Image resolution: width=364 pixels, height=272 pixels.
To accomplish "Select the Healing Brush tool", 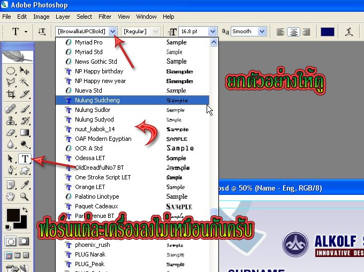I will [x=11, y=109].
